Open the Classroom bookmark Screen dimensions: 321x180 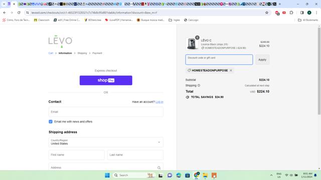[x=42, y=20]
